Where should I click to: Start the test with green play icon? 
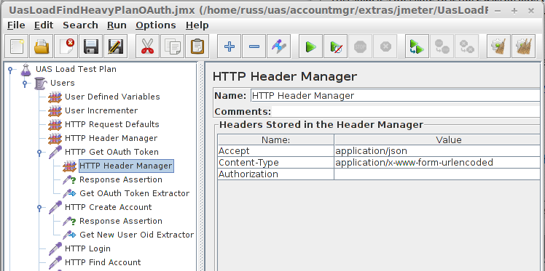[x=310, y=46]
